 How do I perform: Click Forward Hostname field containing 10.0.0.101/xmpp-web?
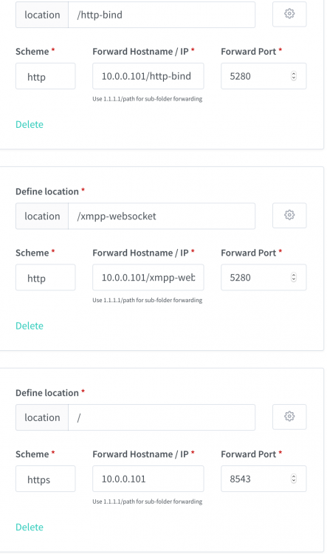(148, 277)
